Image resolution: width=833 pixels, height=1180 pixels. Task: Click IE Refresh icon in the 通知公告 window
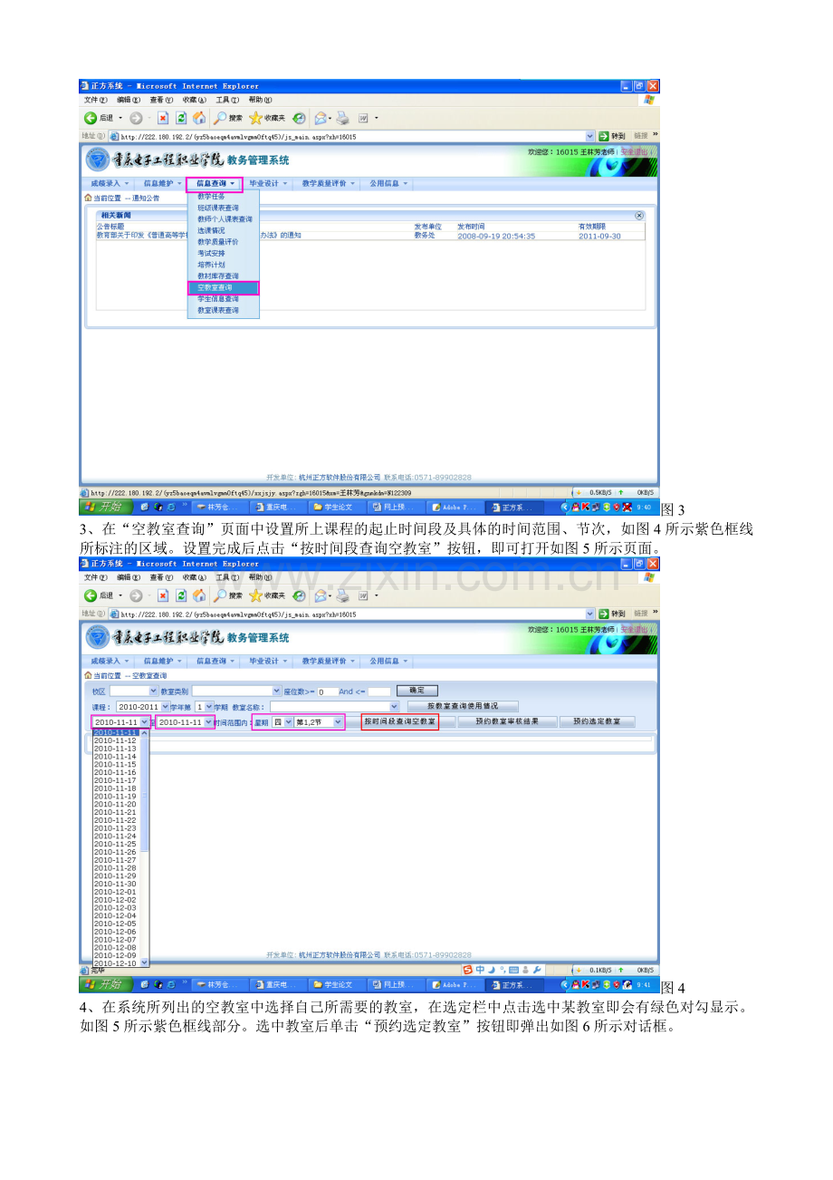(x=180, y=118)
